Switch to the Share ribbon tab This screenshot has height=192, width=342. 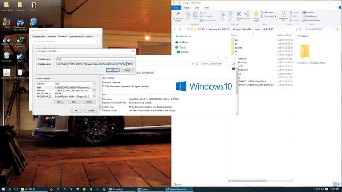(197, 7)
